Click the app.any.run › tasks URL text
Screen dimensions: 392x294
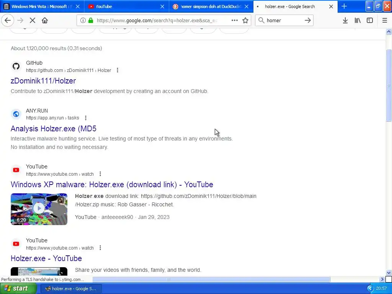tap(52, 118)
